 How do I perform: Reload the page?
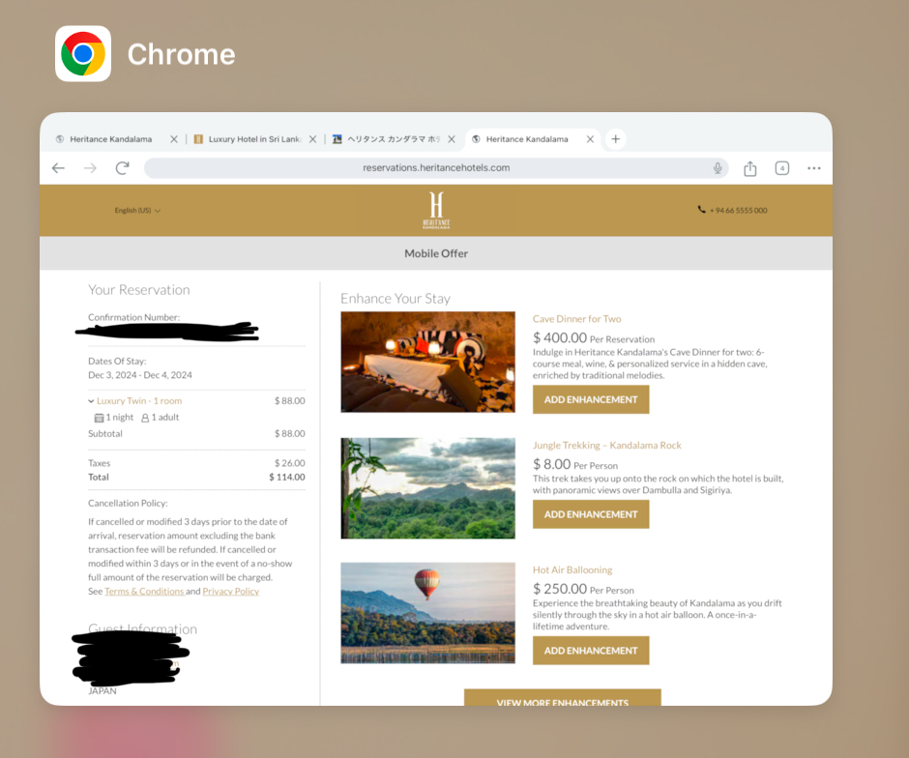pos(122,168)
